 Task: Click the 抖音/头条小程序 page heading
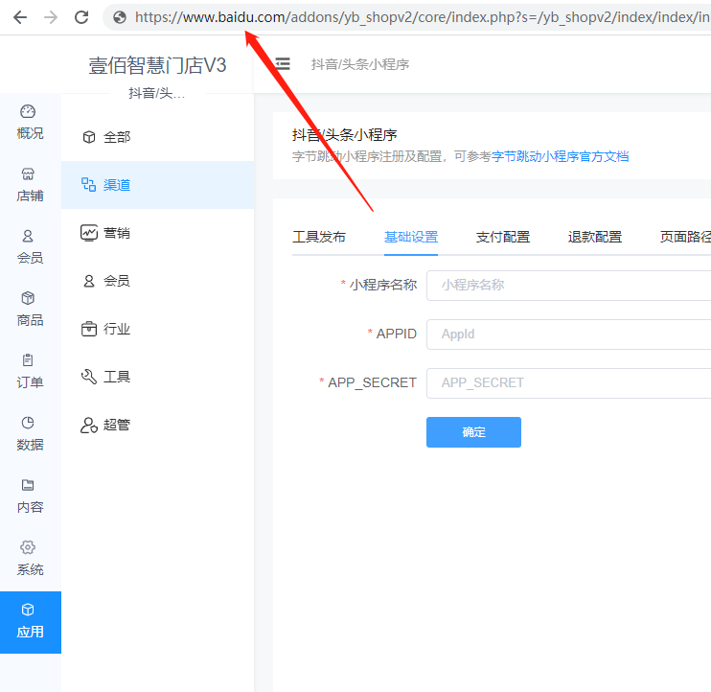click(x=345, y=135)
